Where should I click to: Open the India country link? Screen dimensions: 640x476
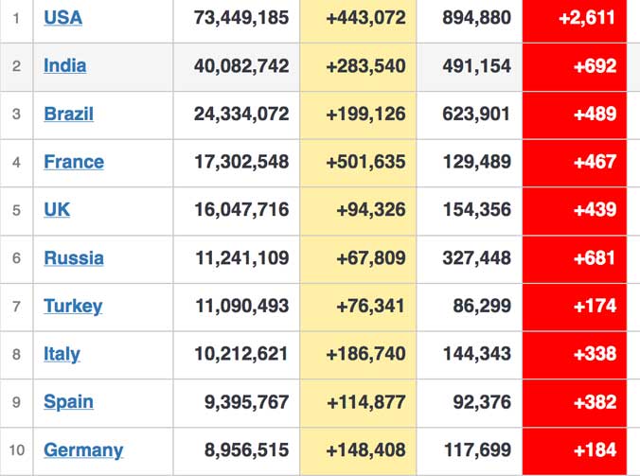point(65,65)
